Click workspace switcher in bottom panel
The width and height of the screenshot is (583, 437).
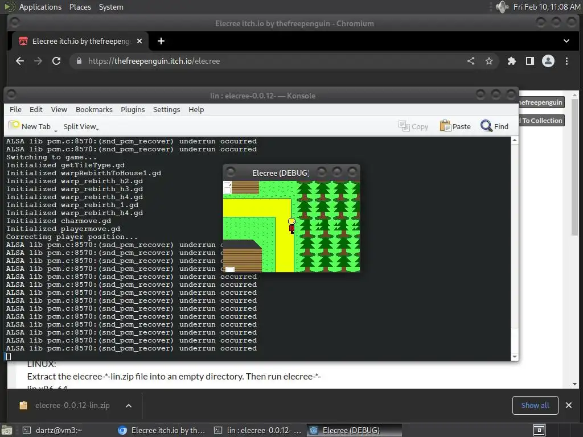(x=539, y=430)
